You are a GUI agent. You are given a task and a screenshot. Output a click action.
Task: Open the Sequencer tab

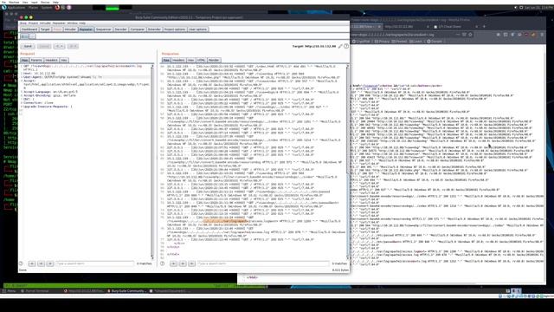coord(104,29)
